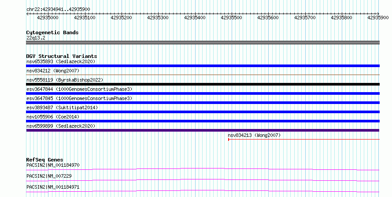
Task: Click ruler coordinate 42935300
Action: (x=158, y=18)
